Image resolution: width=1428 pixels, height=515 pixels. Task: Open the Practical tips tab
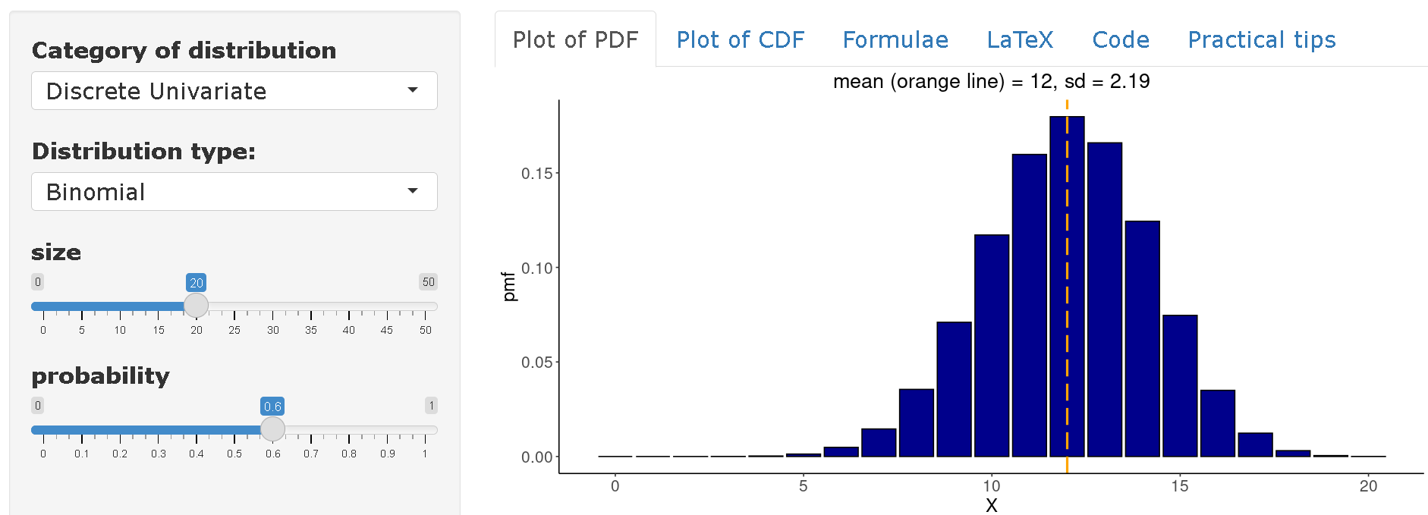(1261, 39)
